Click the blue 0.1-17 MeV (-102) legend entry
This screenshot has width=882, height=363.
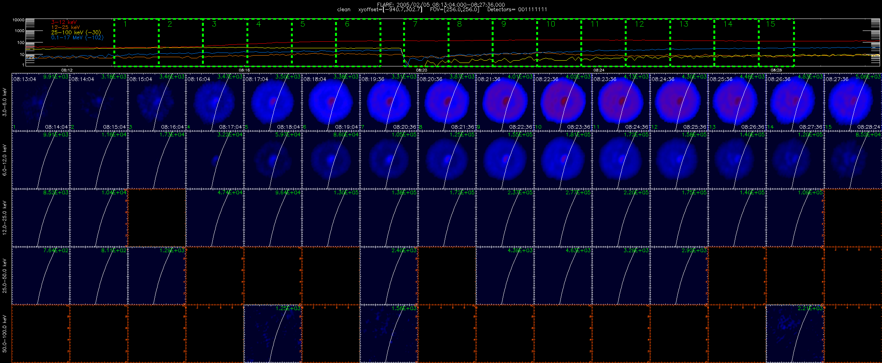77,37
